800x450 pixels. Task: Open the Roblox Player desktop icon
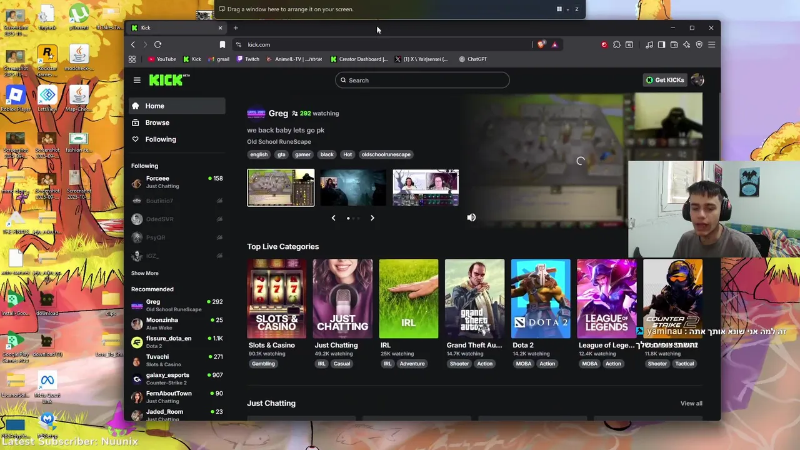pyautogui.click(x=16, y=99)
